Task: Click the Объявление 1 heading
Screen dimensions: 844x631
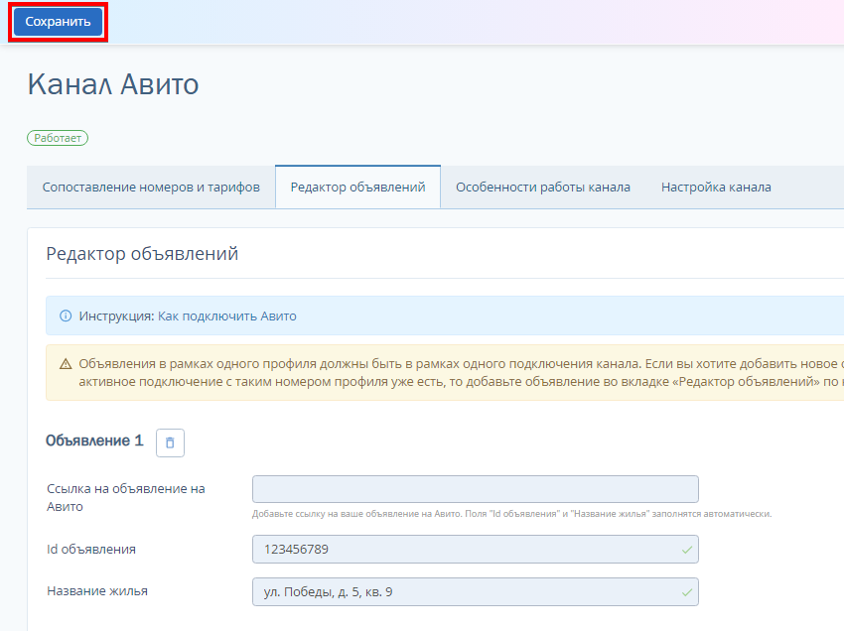Action: click(94, 441)
